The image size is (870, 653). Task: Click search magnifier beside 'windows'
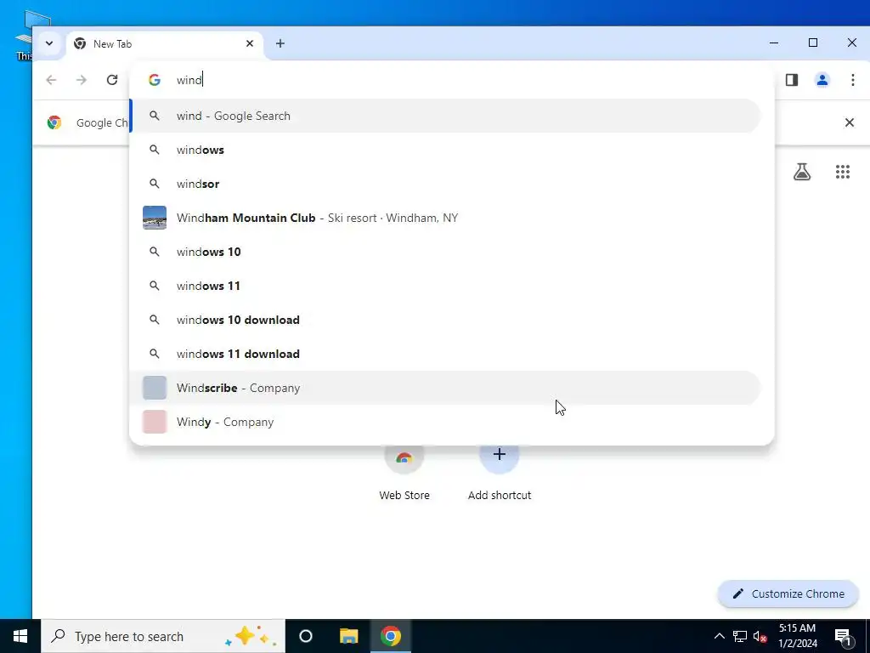pyautogui.click(x=155, y=150)
